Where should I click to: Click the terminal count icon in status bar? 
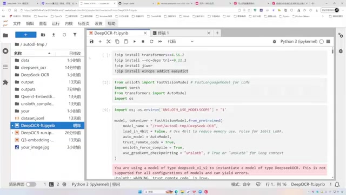point(51,184)
